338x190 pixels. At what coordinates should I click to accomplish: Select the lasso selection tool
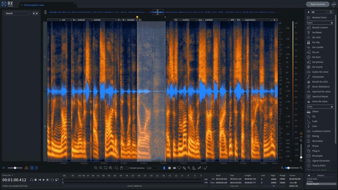tap(179, 168)
